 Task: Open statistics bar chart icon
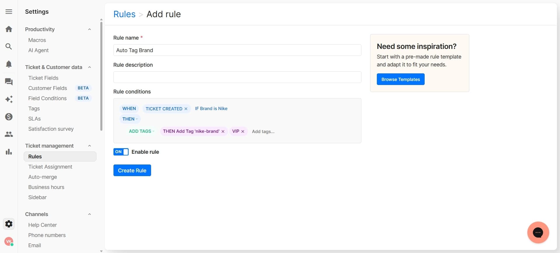coord(9,152)
